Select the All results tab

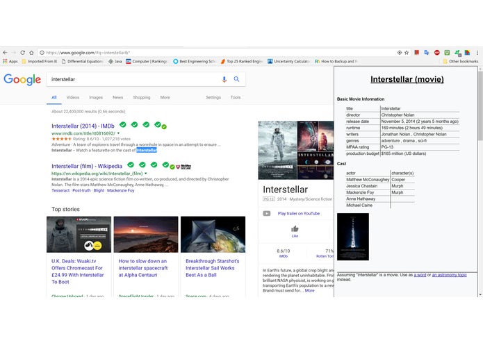pyautogui.click(x=54, y=97)
